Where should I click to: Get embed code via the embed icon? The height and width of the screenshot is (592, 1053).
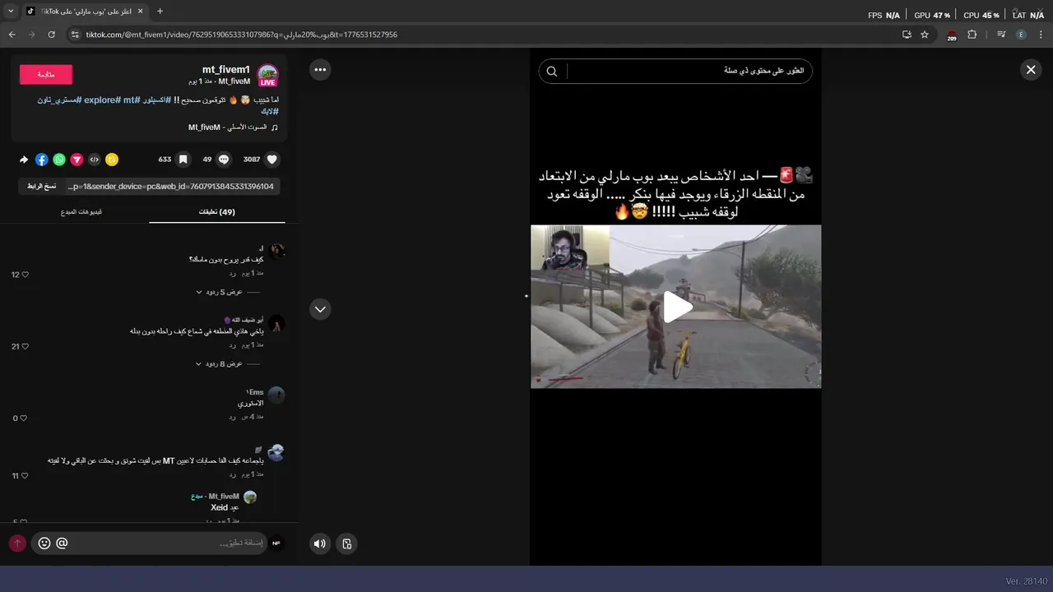pos(95,160)
